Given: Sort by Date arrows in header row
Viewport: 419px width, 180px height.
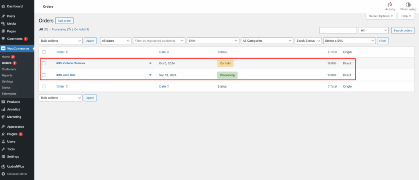Looking at the screenshot, I should [168, 52].
